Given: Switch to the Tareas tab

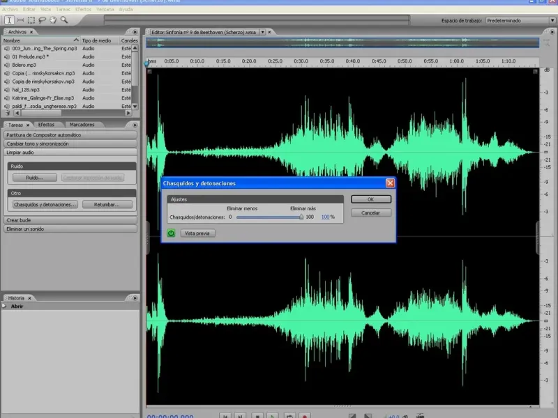Looking at the screenshot, I should [15, 125].
